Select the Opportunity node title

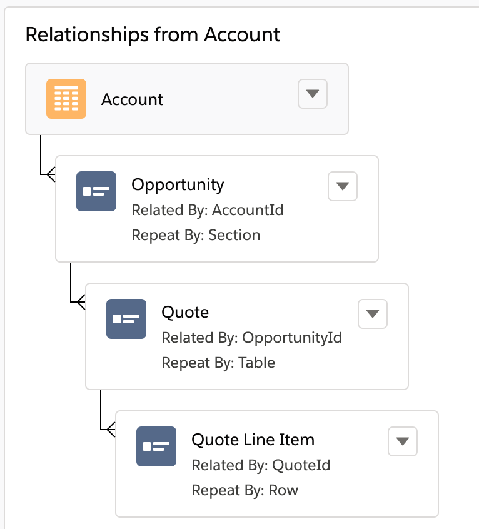coord(178,184)
